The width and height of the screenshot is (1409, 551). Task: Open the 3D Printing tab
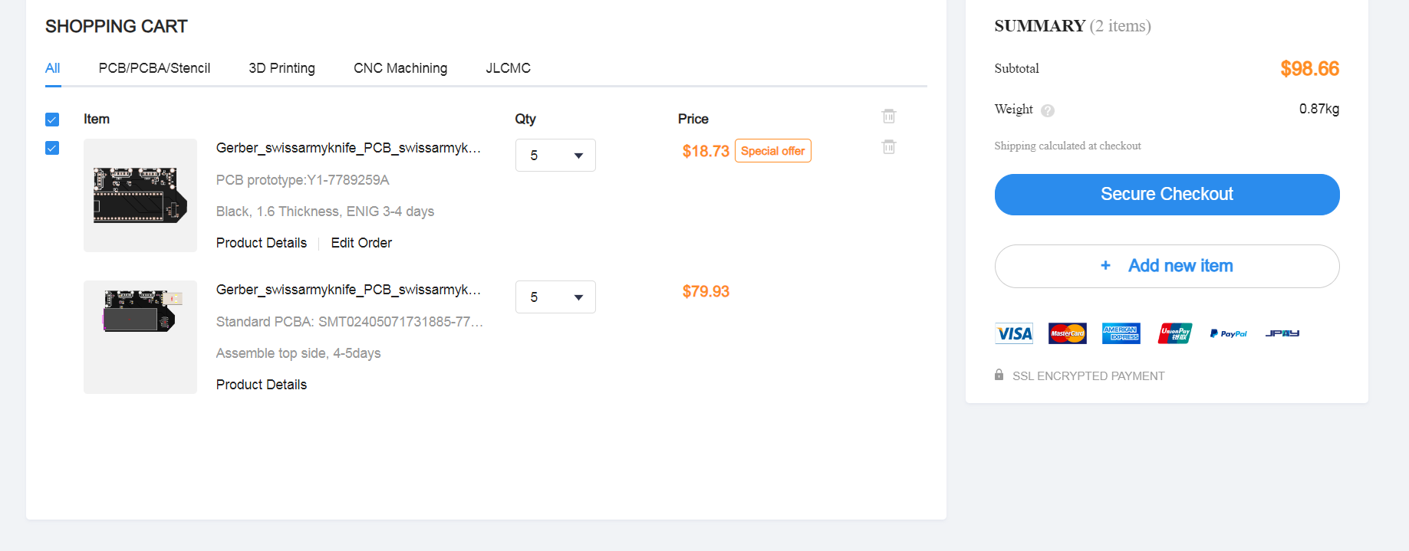coord(281,68)
